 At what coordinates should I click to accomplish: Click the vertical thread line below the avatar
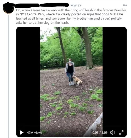pos(9,76)
